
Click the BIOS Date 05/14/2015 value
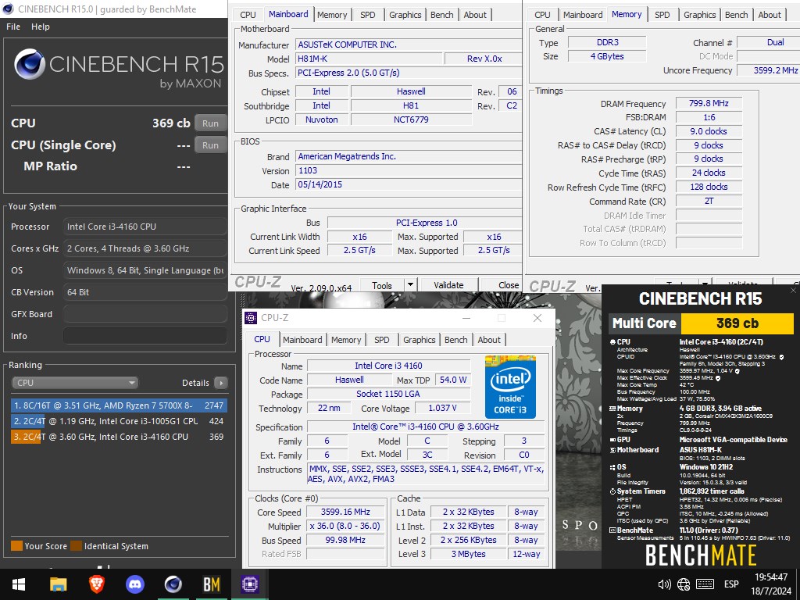pos(409,184)
